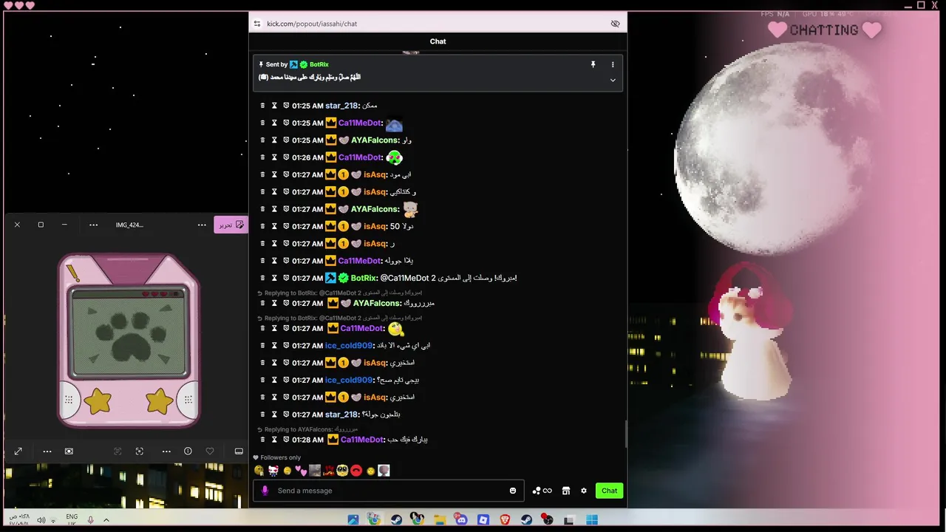Open Photos bottom-left three-dot menu

[x=47, y=451]
